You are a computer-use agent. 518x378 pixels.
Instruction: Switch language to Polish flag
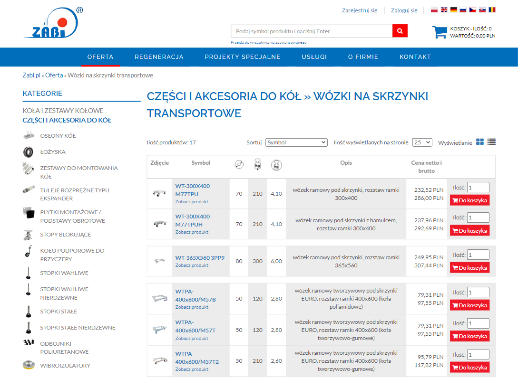(434, 9)
